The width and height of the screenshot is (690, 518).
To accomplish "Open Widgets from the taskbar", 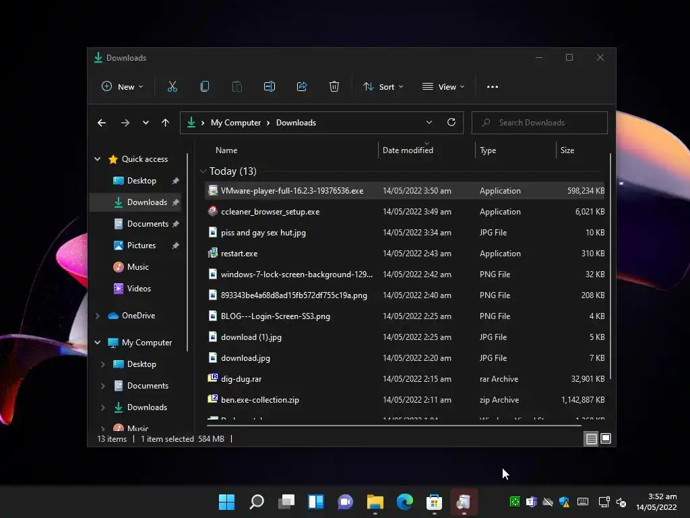I will (316, 502).
